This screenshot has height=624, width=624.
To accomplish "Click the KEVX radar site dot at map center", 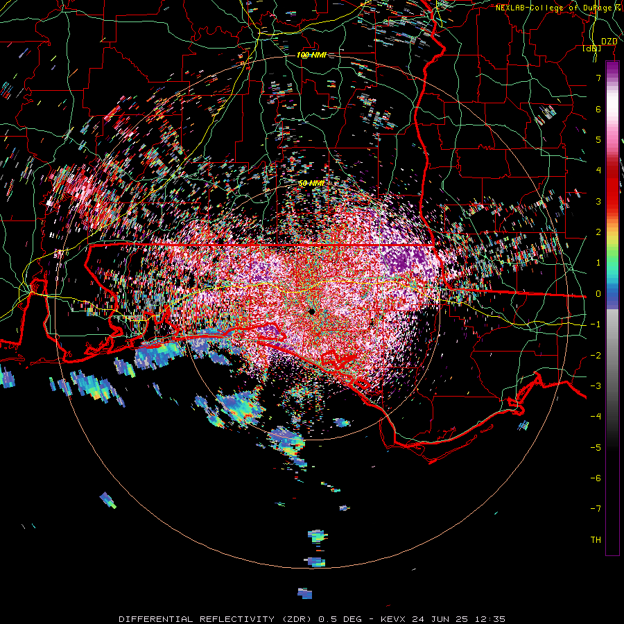I will click(x=312, y=311).
